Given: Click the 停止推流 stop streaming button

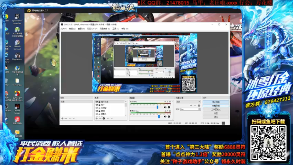Looking at the screenshot, I should pyautogui.click(x=216, y=102).
